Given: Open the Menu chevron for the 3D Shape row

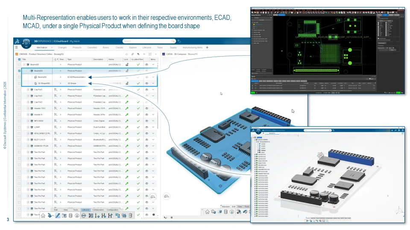Looking at the screenshot, I should (x=153, y=83).
